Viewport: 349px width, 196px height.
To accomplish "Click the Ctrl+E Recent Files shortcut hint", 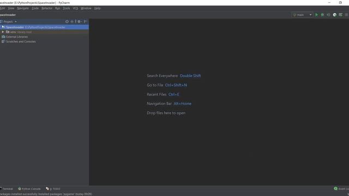I will [173, 94].
